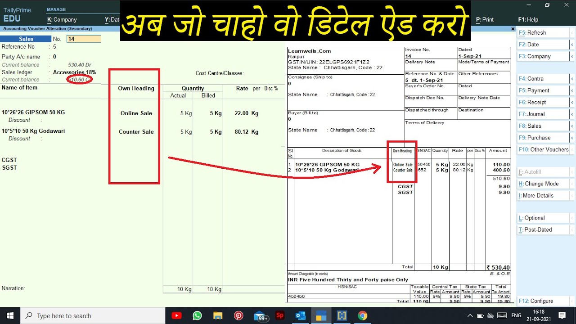Click H: Change Mode button

[543, 184]
